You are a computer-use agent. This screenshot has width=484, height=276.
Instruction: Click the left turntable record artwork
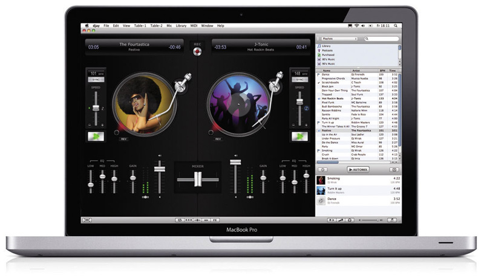click(x=144, y=104)
